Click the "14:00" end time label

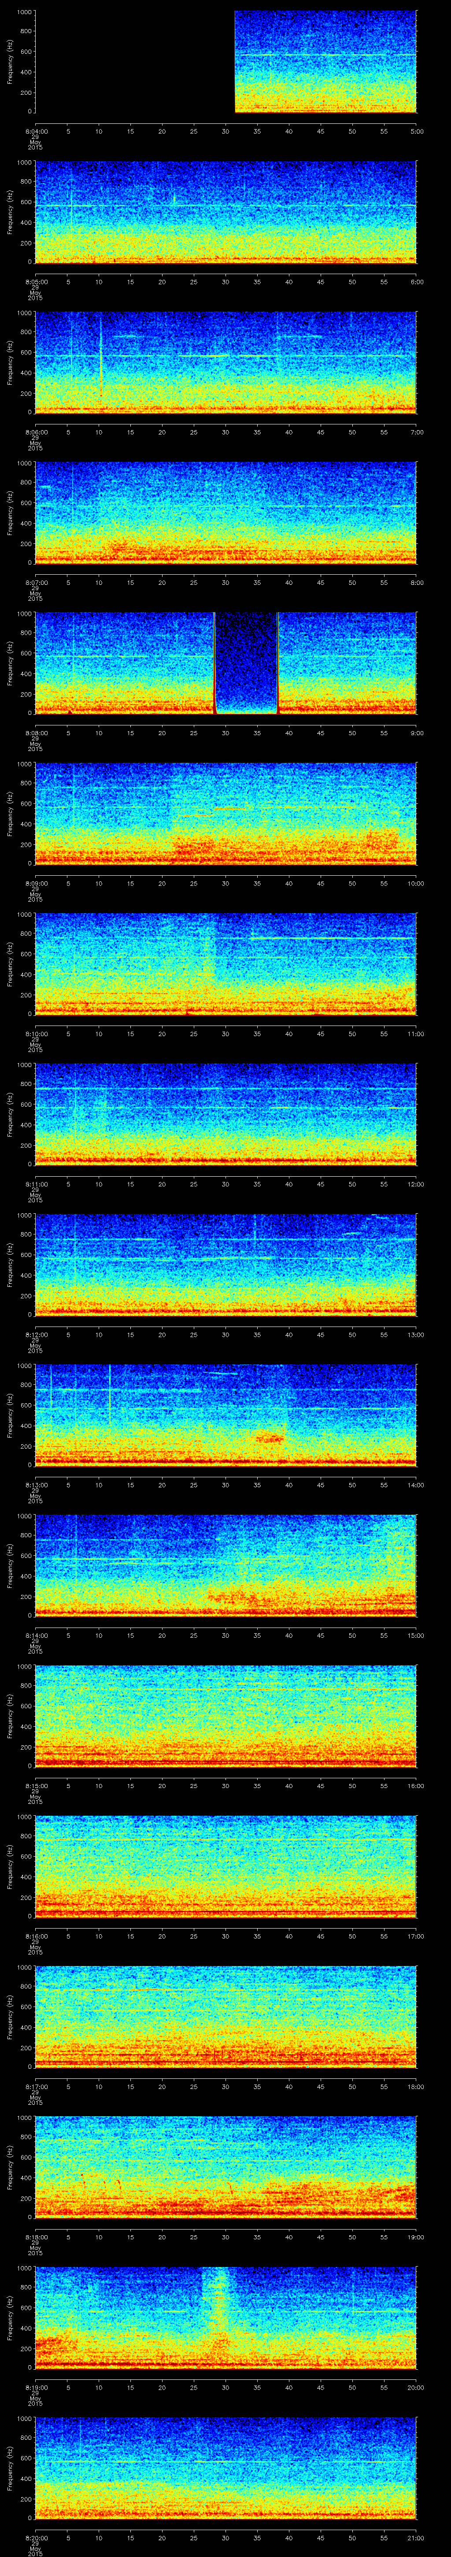coord(416,1485)
